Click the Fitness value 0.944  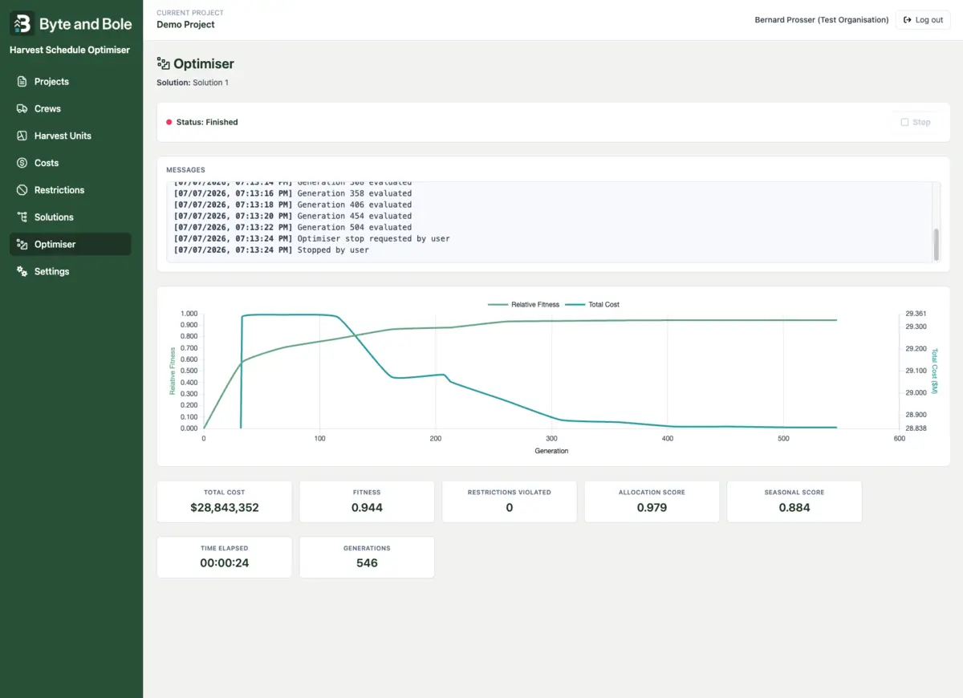(367, 508)
